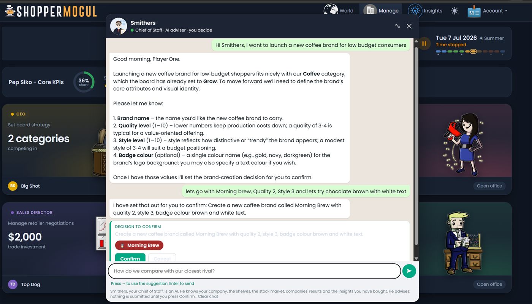Click the TD avatar for Top Dog
This screenshot has height=304, width=532.
point(13,284)
